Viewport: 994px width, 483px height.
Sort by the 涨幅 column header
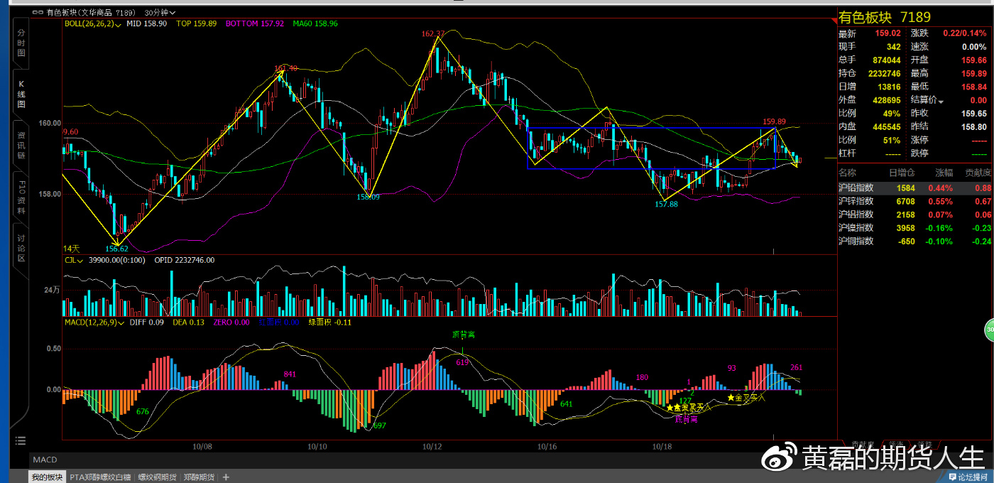(944, 173)
